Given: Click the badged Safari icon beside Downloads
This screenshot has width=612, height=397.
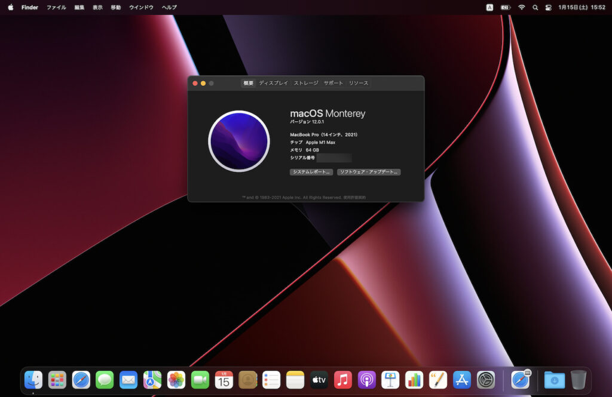Looking at the screenshot, I should pos(521,380).
